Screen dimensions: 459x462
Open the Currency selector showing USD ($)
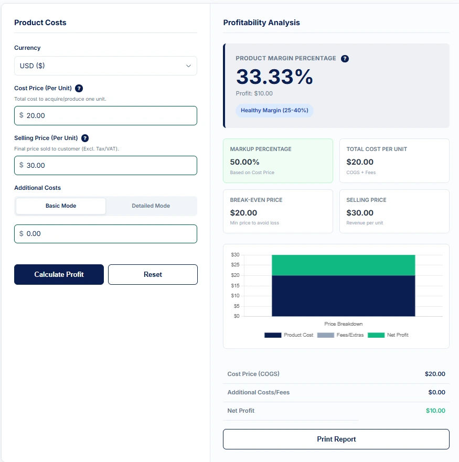tap(105, 66)
